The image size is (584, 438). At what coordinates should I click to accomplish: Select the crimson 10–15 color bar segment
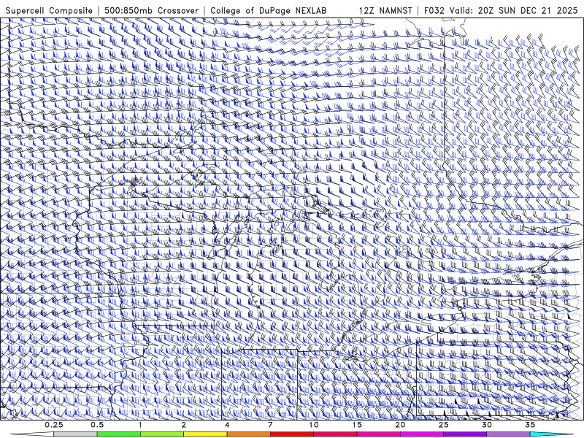335,434
